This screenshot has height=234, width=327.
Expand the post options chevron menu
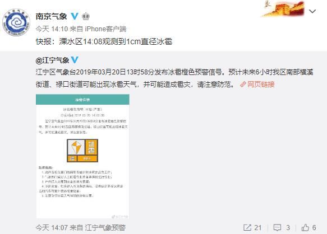[312, 11]
